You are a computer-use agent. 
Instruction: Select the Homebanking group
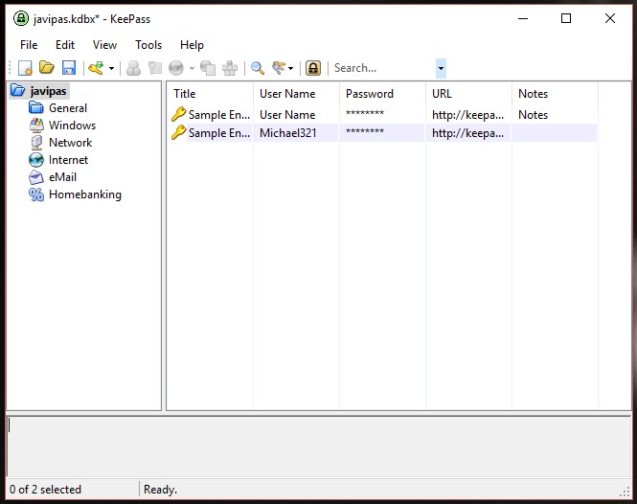tap(85, 195)
